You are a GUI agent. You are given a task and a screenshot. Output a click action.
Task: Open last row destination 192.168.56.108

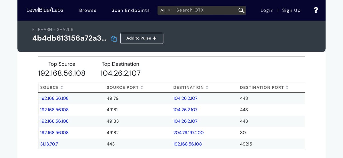click(x=188, y=144)
